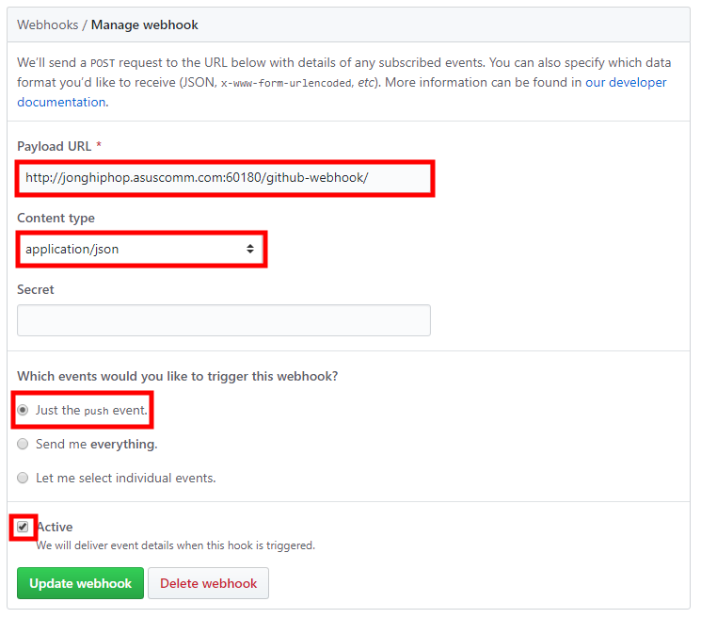Click the Content type label
The image size is (701, 618).
click(56, 218)
